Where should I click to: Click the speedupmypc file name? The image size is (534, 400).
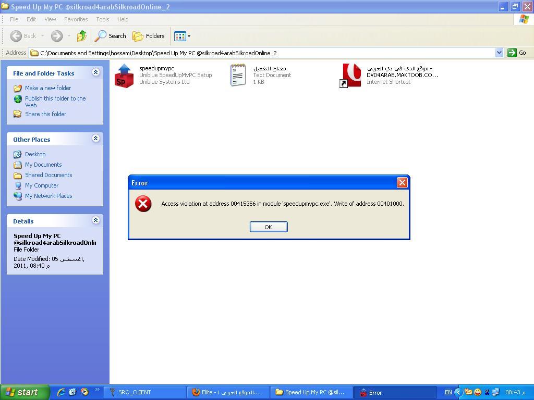(156, 68)
